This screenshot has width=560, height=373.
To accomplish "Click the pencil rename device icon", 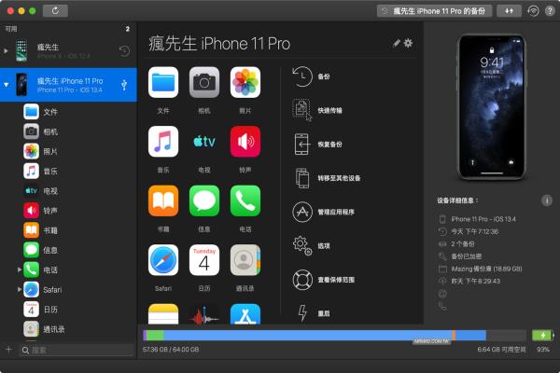I will point(396,44).
